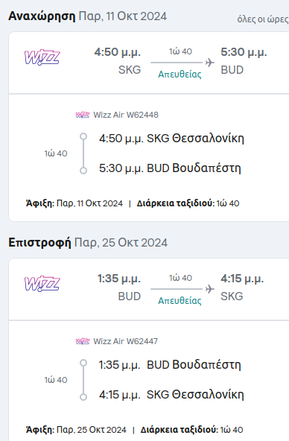This screenshot has width=289, height=441.
Task: Open the 'όλες οι ώρες' times note
Action: coord(263,19)
